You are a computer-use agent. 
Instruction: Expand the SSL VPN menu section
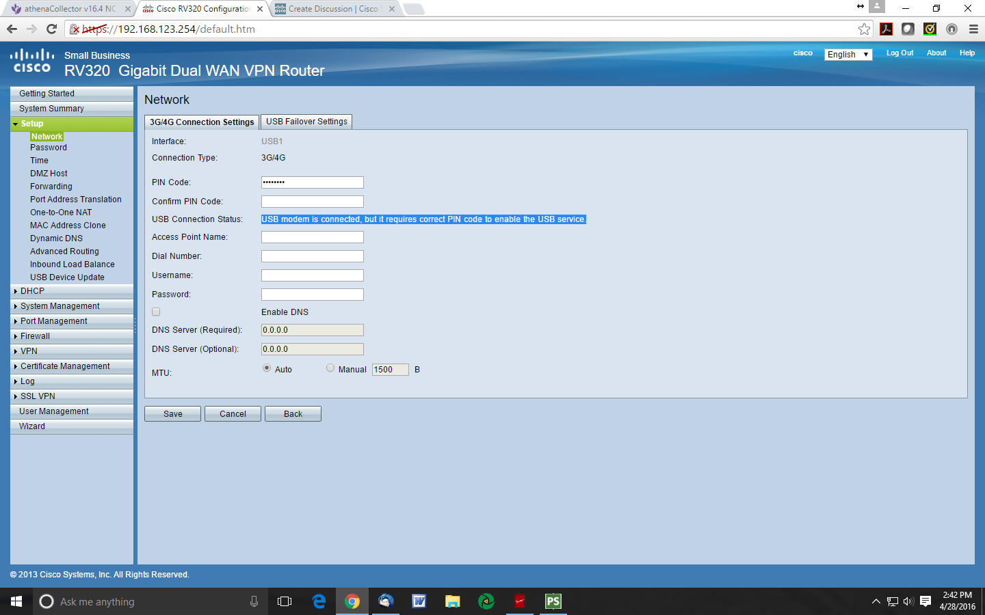tap(72, 396)
